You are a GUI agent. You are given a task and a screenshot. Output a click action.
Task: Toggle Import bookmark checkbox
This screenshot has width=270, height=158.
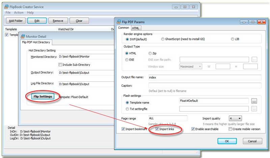[x=123, y=129]
